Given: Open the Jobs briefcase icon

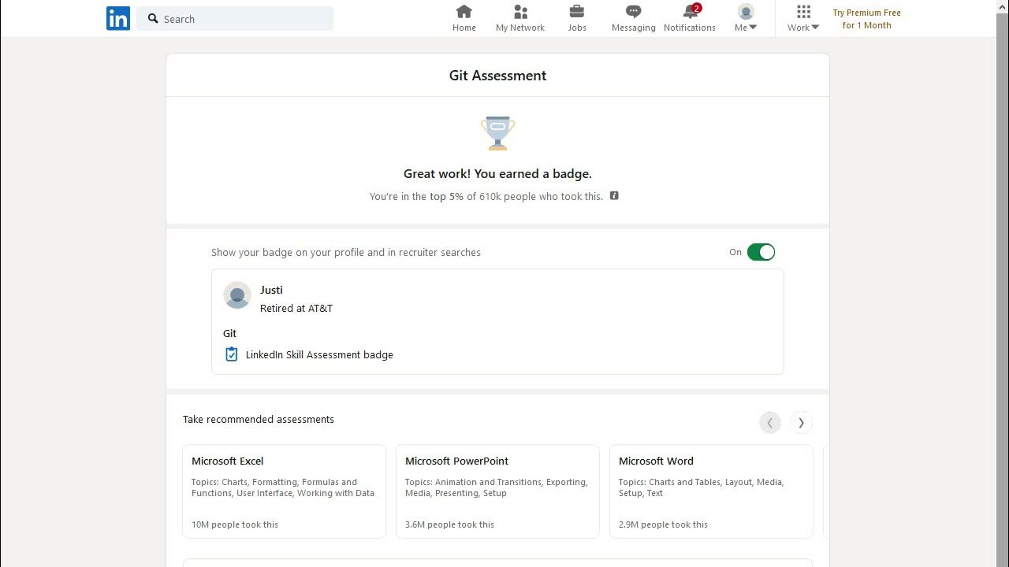Looking at the screenshot, I should (x=577, y=11).
